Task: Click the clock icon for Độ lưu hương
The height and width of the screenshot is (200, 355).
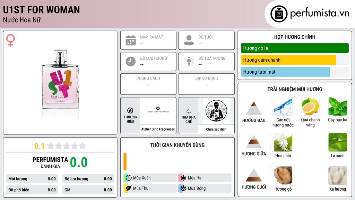Action: click(x=131, y=61)
